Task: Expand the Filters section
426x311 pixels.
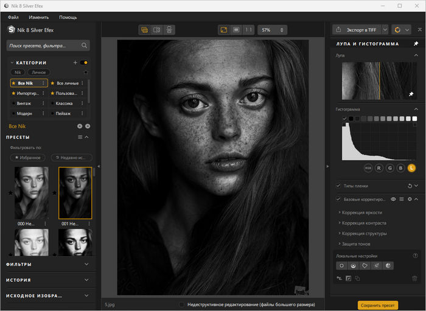Action: (86, 264)
